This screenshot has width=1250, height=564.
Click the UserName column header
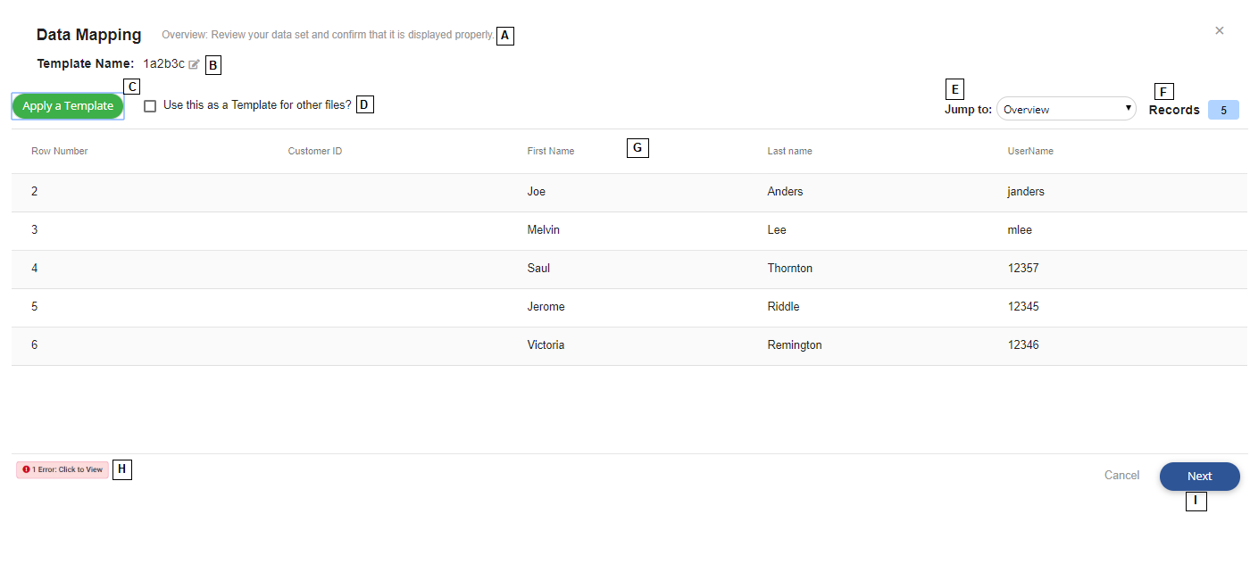pos(1030,151)
